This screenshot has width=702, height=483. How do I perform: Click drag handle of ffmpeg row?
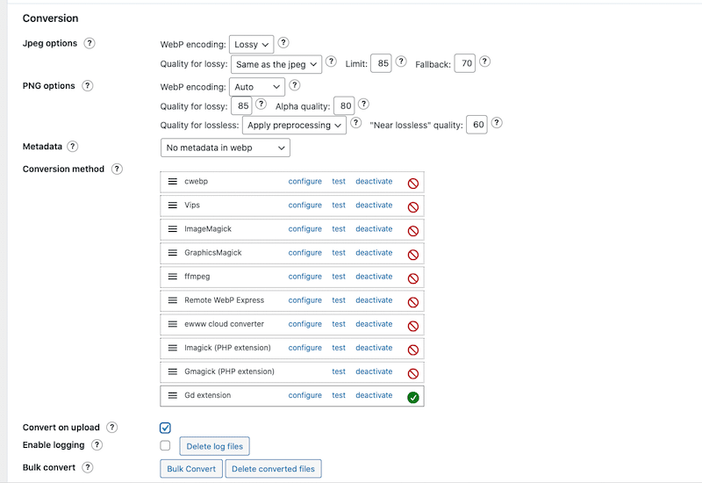point(172,277)
